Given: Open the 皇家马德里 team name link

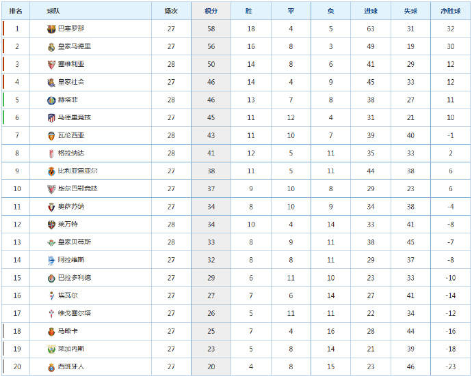Looking at the screenshot, I should pyautogui.click(x=75, y=46).
